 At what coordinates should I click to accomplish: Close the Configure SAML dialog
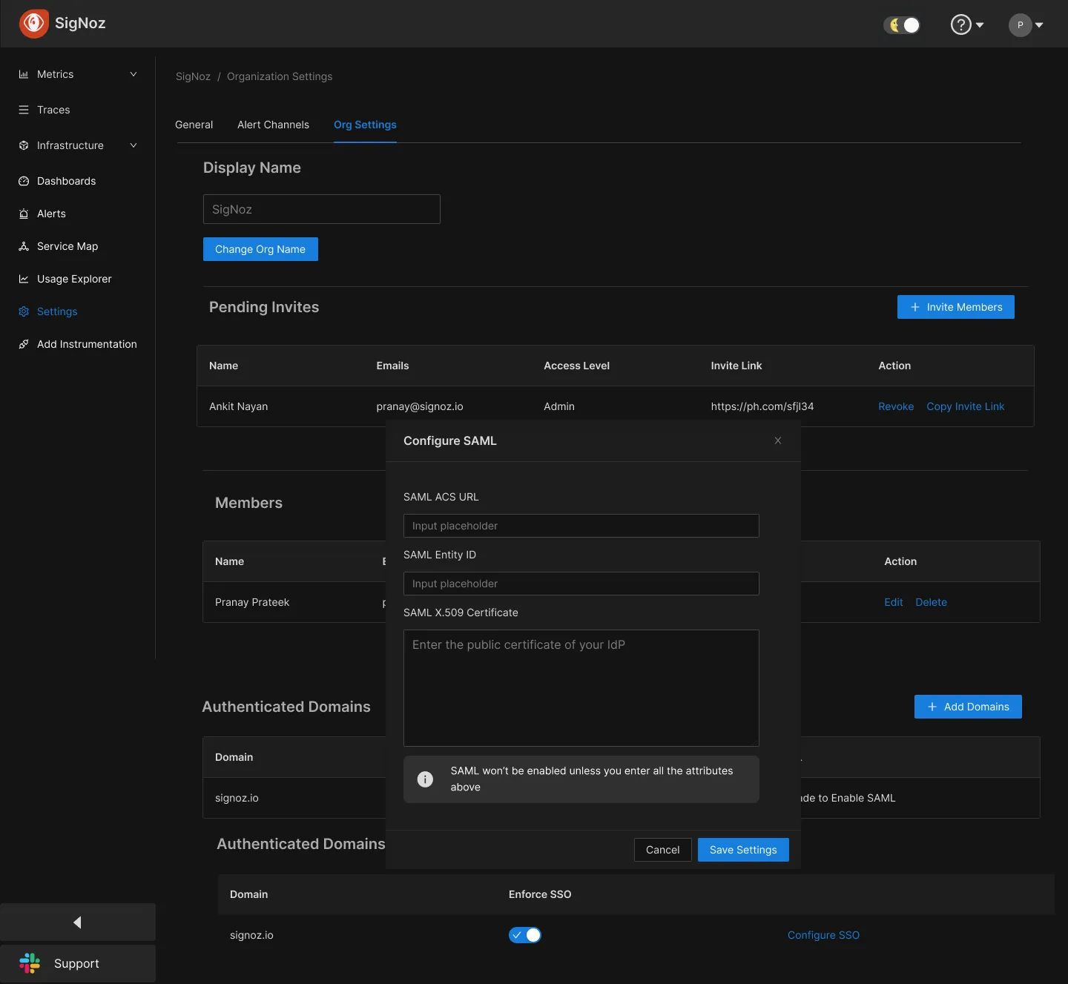pos(778,440)
